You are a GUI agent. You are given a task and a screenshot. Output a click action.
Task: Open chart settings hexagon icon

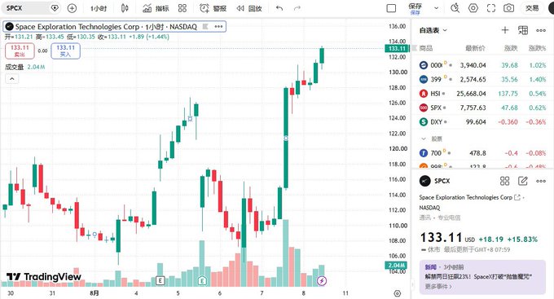point(473,8)
